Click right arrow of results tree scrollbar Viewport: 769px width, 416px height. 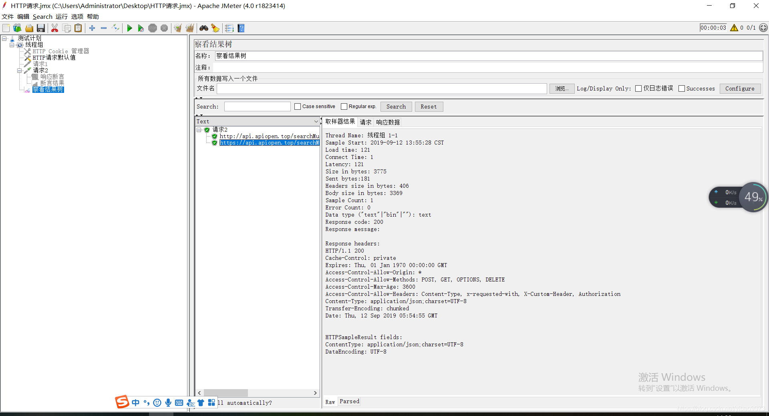(315, 393)
